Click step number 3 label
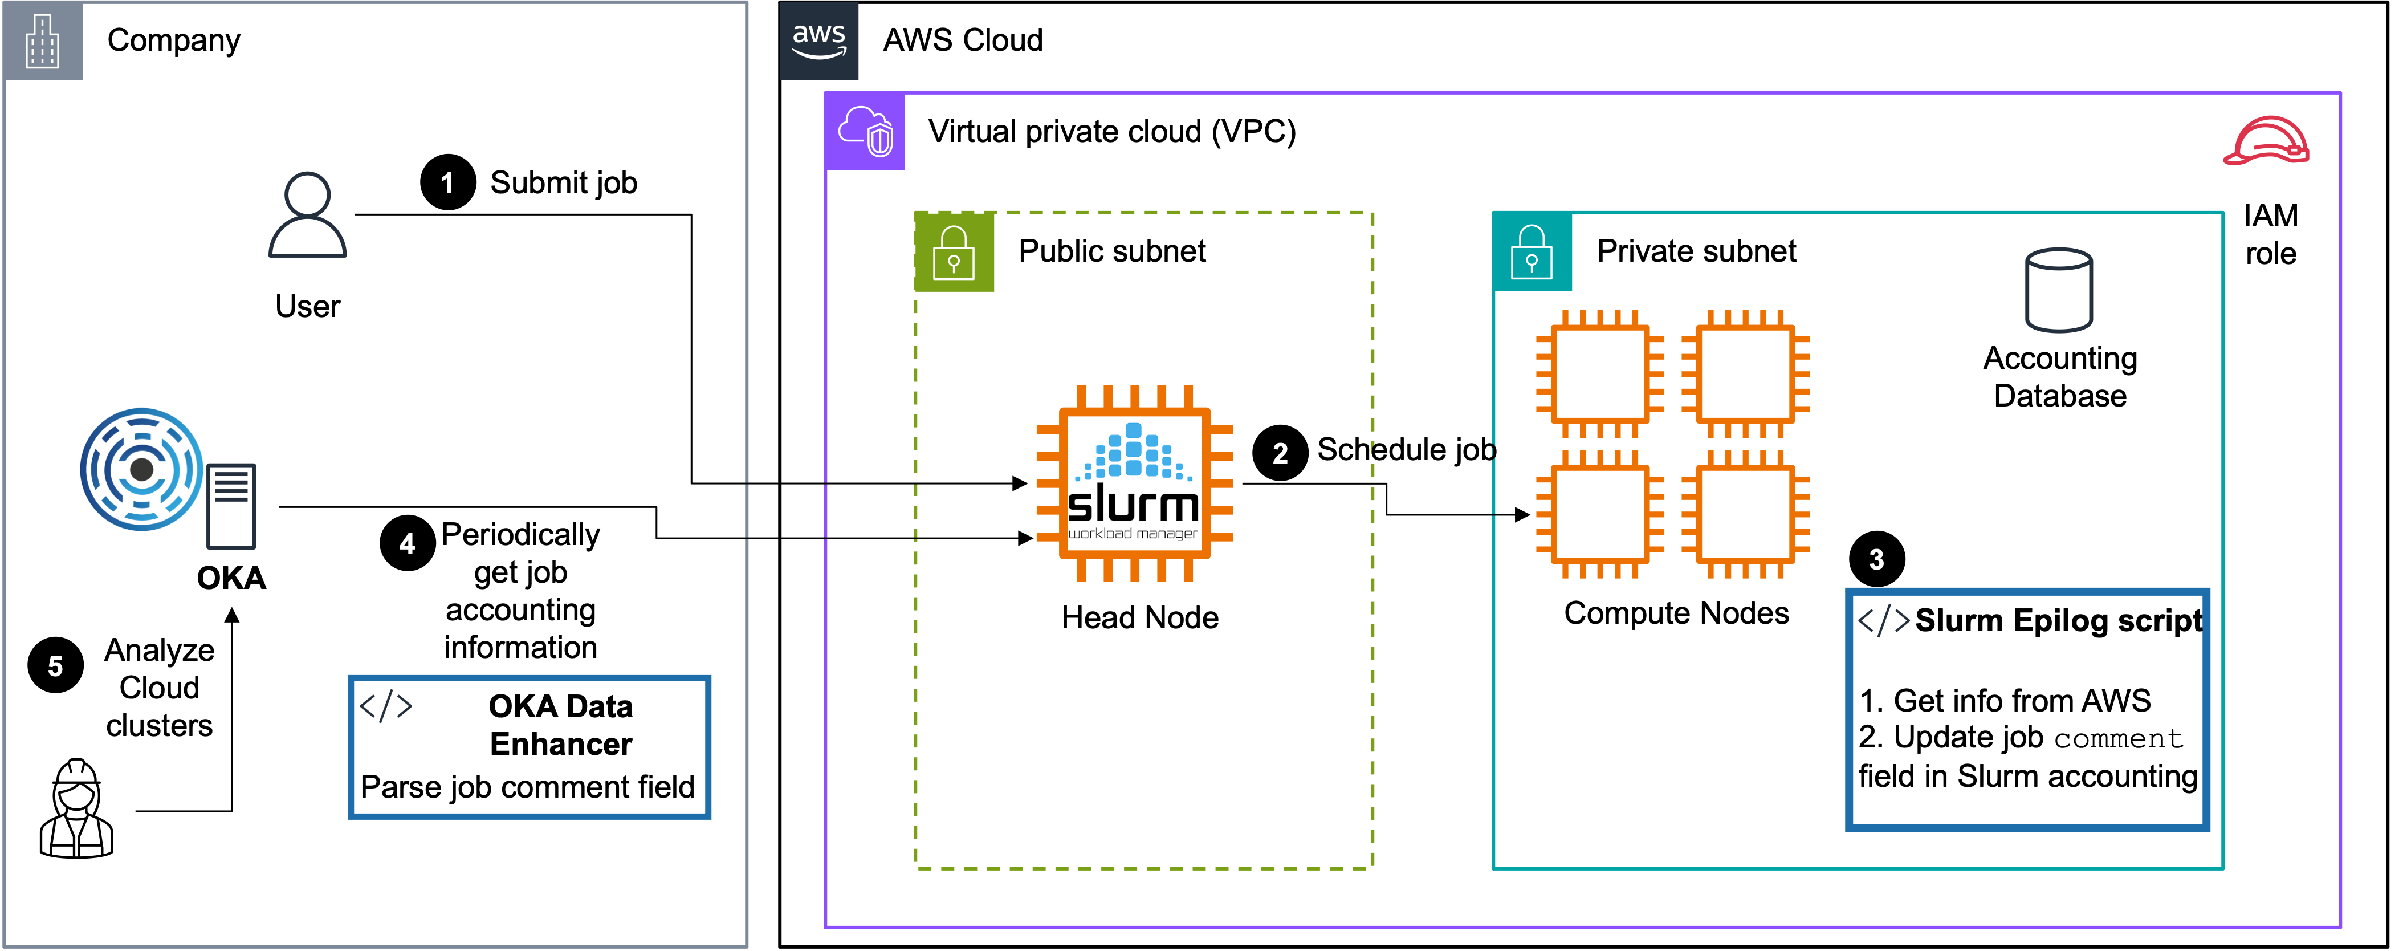This screenshot has height=951, width=2403. (x=1876, y=560)
